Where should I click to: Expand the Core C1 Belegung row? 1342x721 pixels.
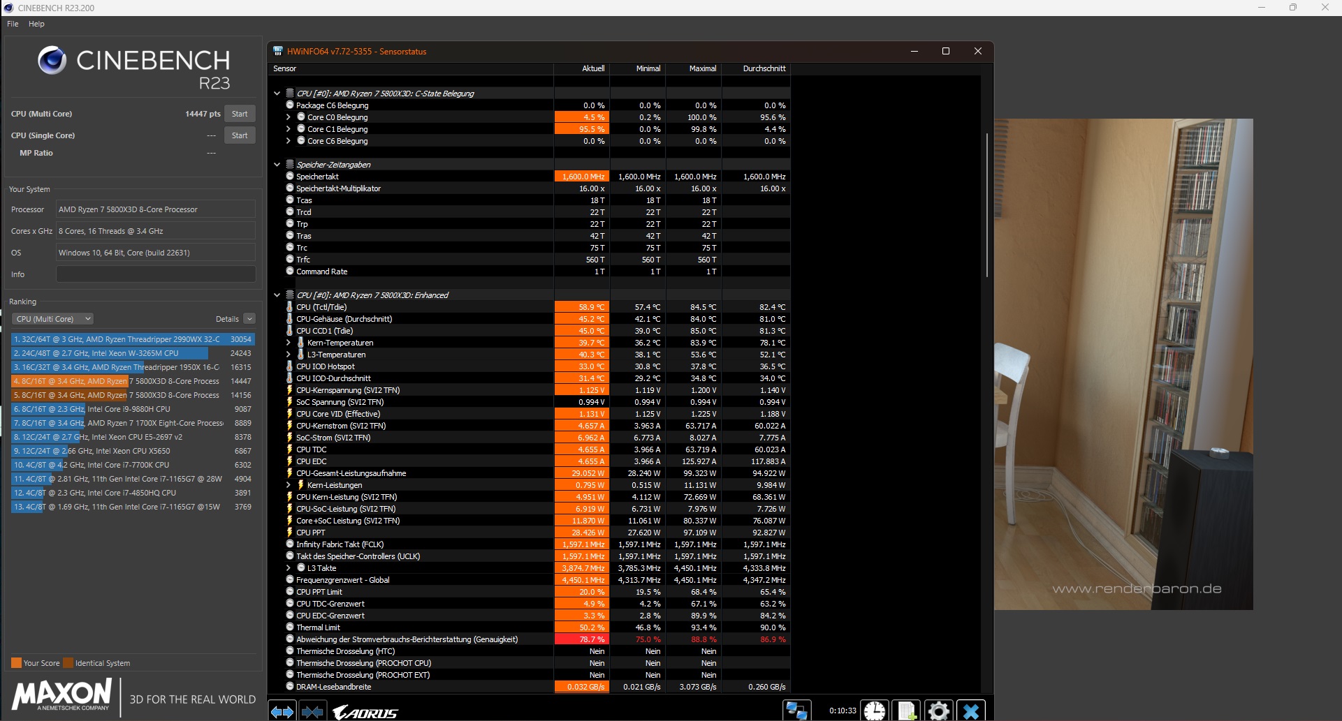(288, 129)
